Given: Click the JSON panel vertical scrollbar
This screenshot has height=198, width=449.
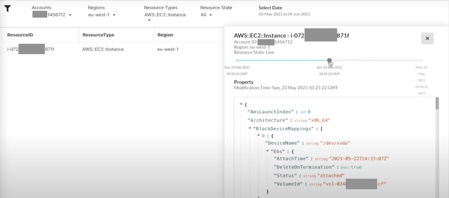Looking at the screenshot, I should pos(437,103).
